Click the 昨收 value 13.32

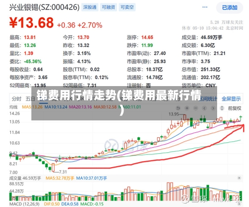[83, 45]
